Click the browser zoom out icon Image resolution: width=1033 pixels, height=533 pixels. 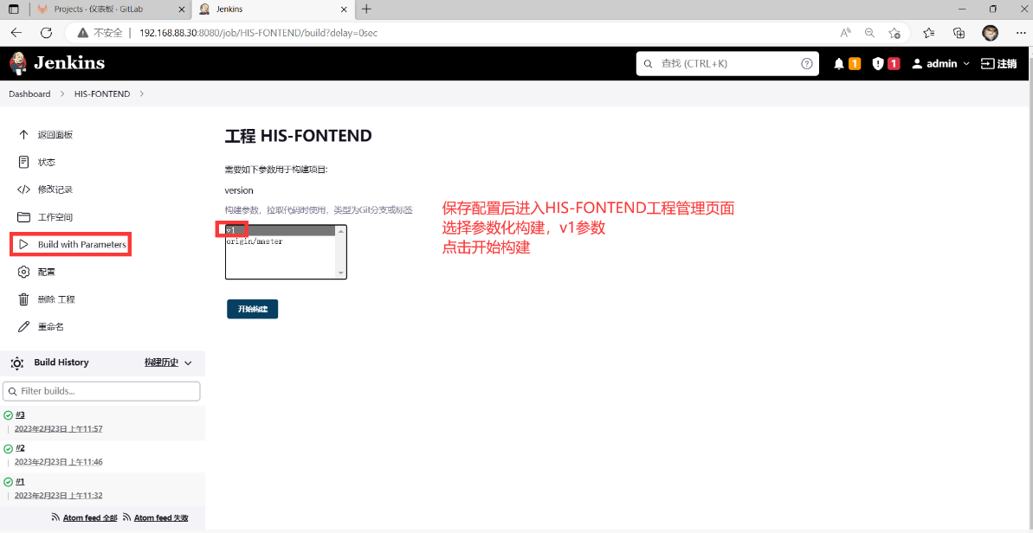tap(869, 33)
